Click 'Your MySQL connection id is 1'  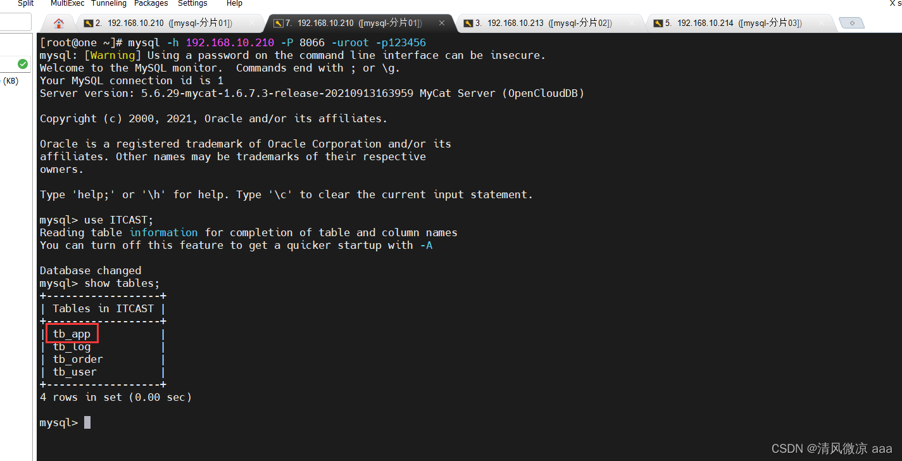coord(131,80)
